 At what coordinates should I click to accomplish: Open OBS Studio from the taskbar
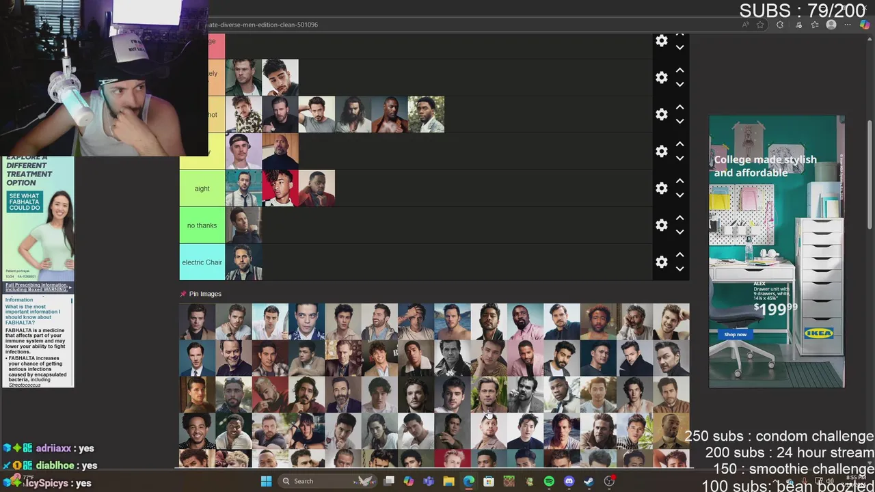point(609,481)
